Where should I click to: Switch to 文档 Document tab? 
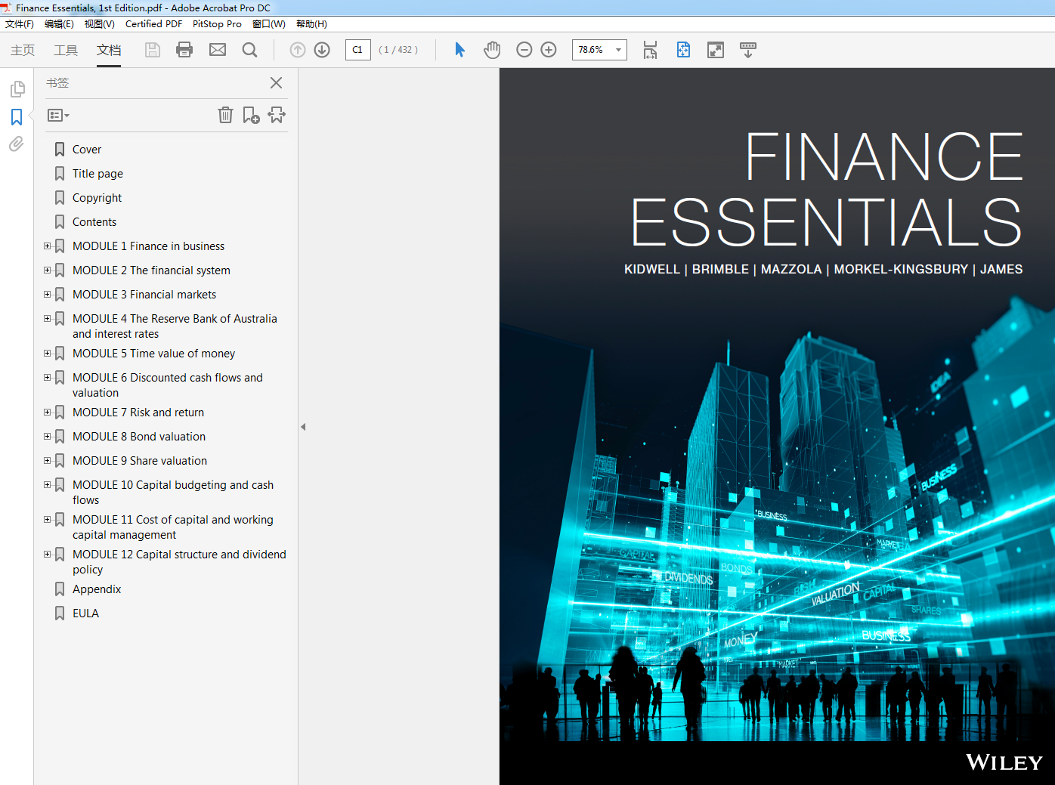pyautogui.click(x=109, y=50)
